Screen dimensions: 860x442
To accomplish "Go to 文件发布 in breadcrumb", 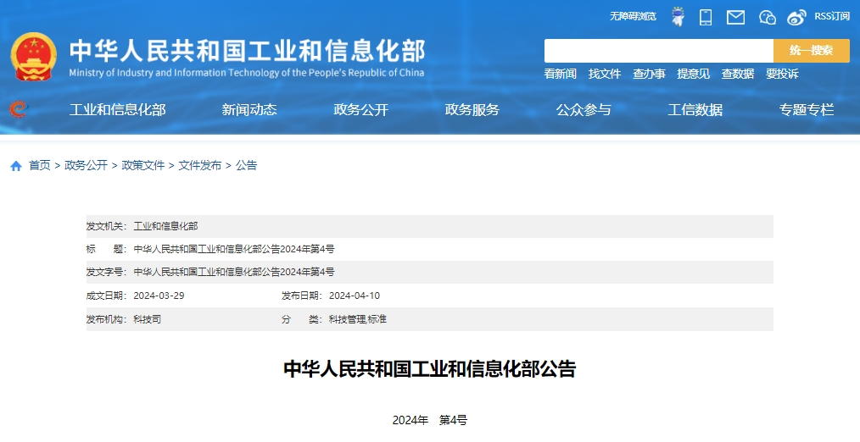I will click(x=200, y=165).
